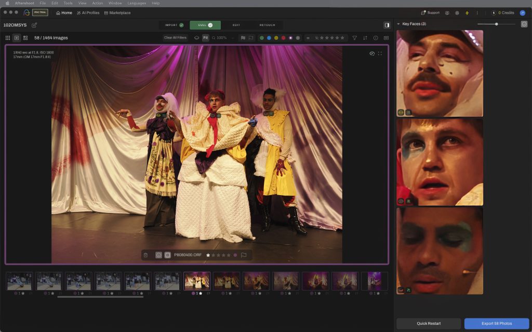Select the currently highlighted filmstrip thumbnail
This screenshot has height=332, width=532.
coord(197,281)
